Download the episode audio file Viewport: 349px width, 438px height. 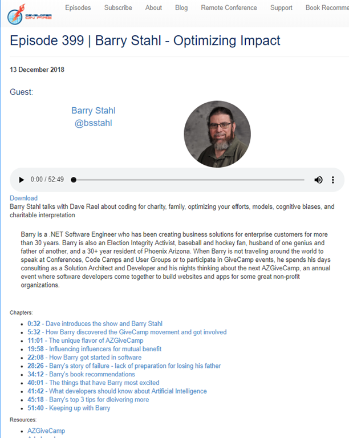tap(23, 198)
